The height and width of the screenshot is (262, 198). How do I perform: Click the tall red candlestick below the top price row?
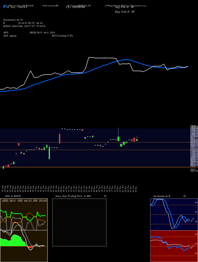pyautogui.click(x=59, y=139)
